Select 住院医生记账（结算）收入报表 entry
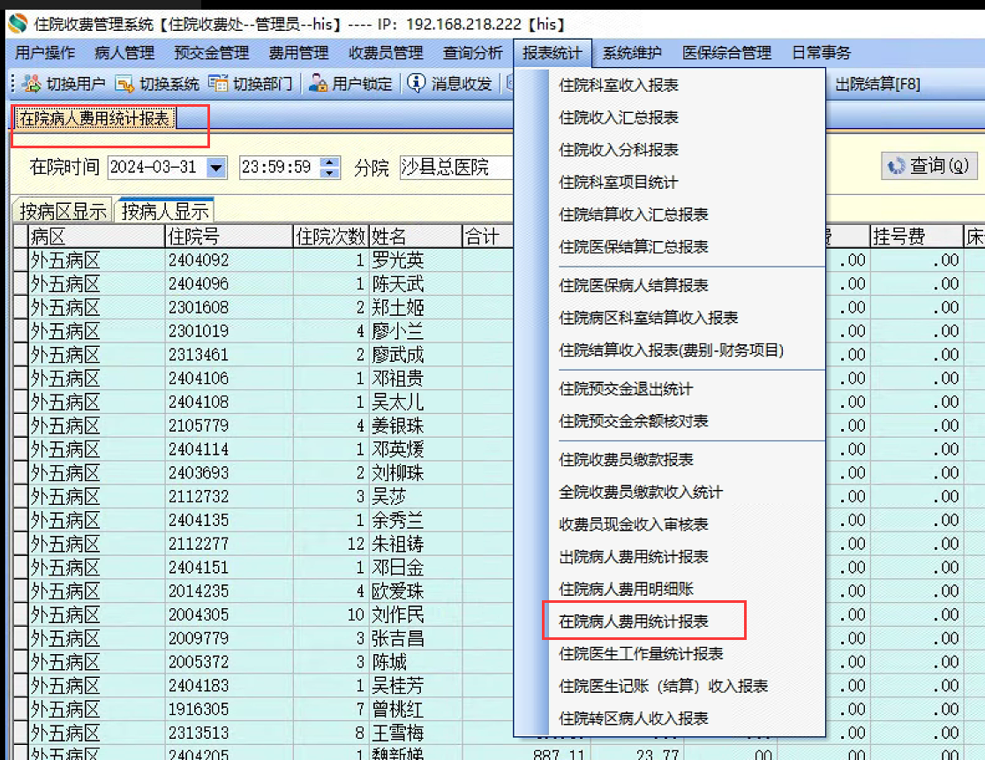 click(664, 686)
